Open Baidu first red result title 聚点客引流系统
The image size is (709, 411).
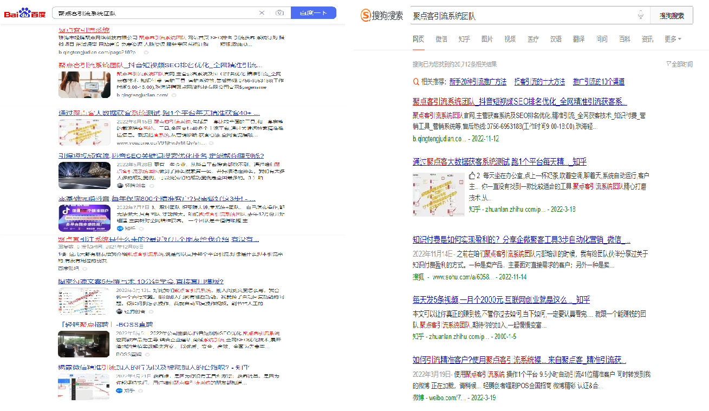tap(84, 29)
